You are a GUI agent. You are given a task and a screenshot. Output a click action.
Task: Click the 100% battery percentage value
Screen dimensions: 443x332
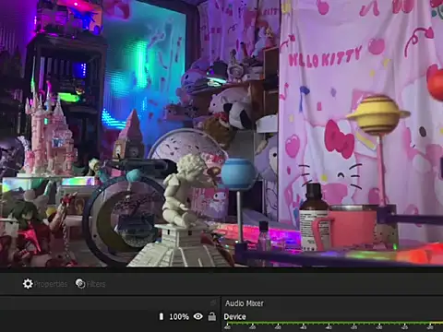pyautogui.click(x=179, y=316)
